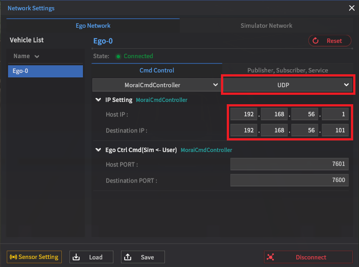
Task: Open the Publisher, Subscriber, Service tab
Action: pyautogui.click(x=288, y=70)
